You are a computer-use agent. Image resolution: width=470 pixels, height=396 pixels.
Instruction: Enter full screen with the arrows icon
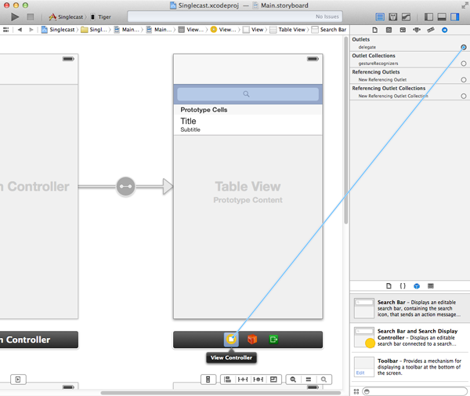point(465,5)
